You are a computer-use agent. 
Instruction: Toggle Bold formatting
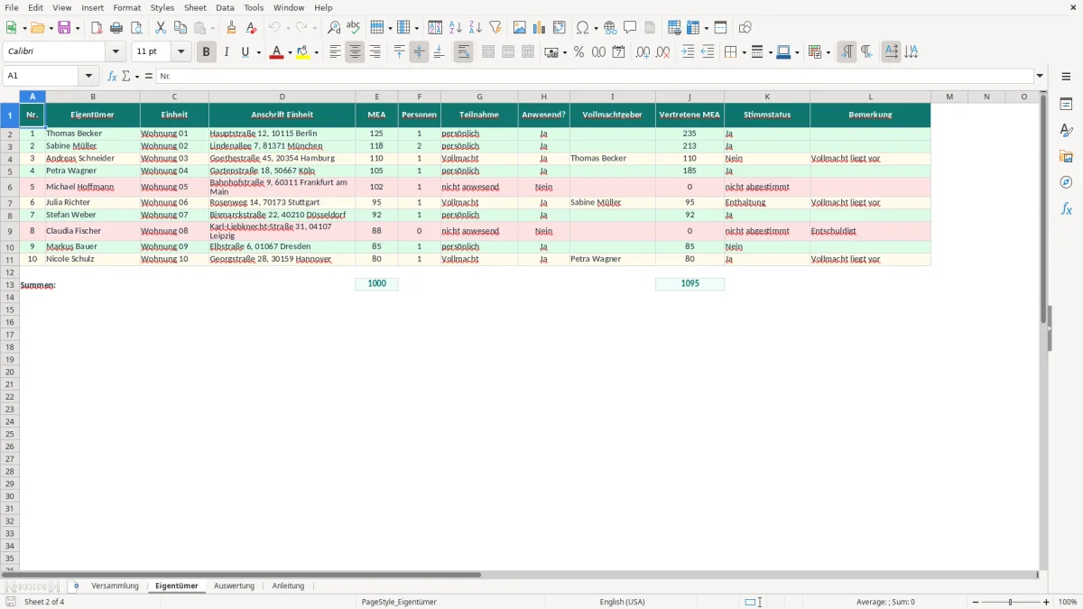(x=206, y=52)
